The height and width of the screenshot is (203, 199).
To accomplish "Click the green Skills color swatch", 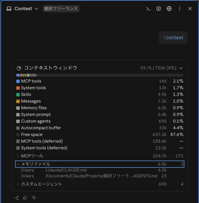I will 18,95.
